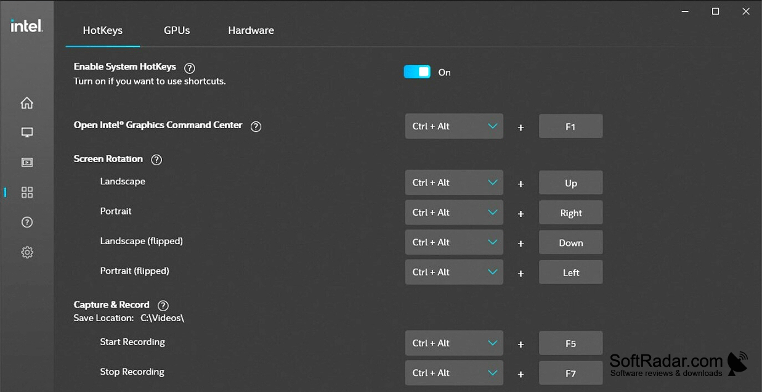The image size is (762, 392).
Task: Toggle off Enable System HotKeys switch
Action: click(x=417, y=72)
